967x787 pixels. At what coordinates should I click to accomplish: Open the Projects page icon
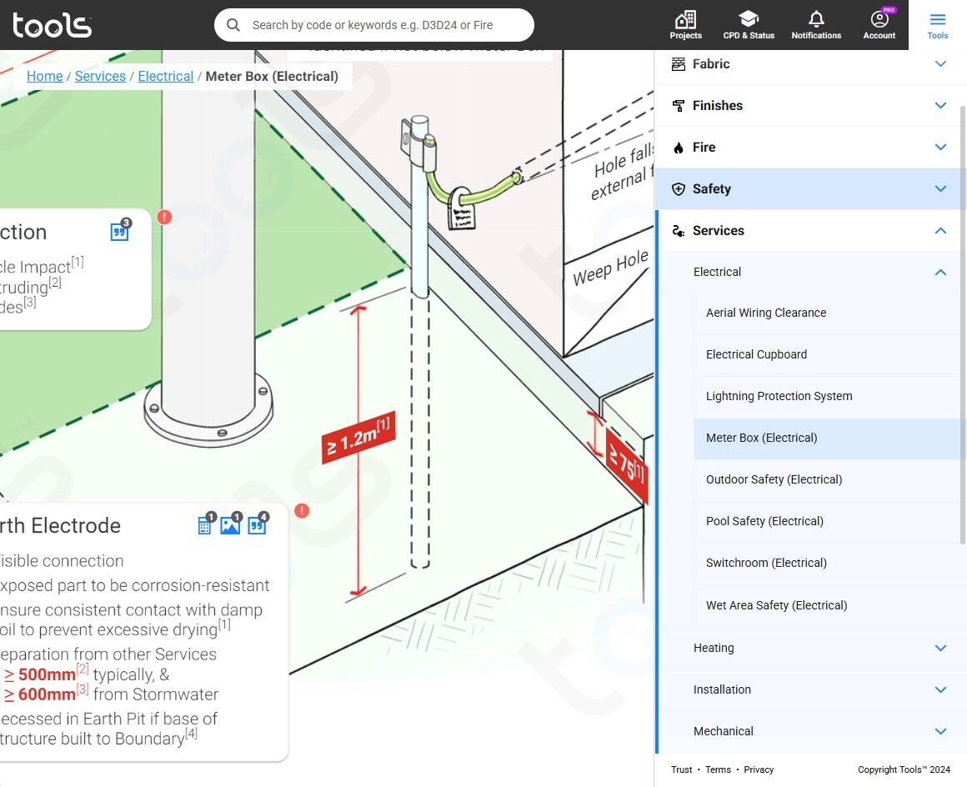(x=685, y=20)
